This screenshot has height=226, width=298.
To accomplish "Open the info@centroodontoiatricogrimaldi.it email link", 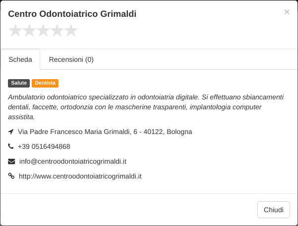I will (73, 161).
